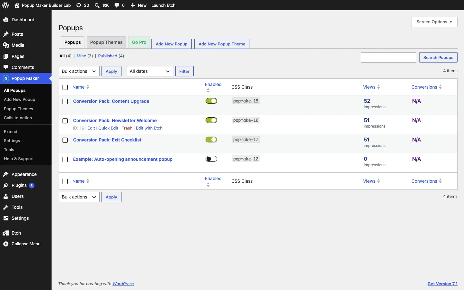Sort by Views in the footer header row

click(x=372, y=181)
